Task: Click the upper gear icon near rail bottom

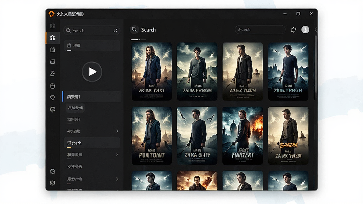Action: point(52,171)
